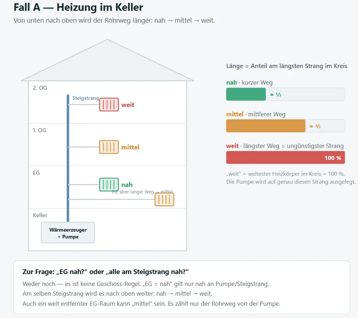Click the red 'weit' radiator icon
Image resolution: width=358 pixels, height=318 pixels.
[109, 104]
